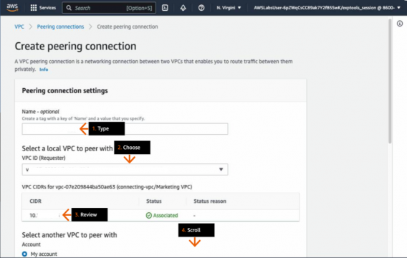This screenshot has width=407, height=258.
Task: Launch the CloudShell terminal icon
Action: click(165, 8)
